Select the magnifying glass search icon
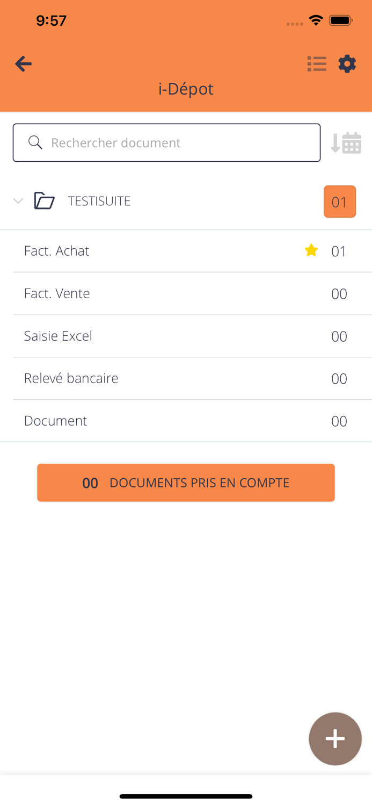 [x=35, y=142]
